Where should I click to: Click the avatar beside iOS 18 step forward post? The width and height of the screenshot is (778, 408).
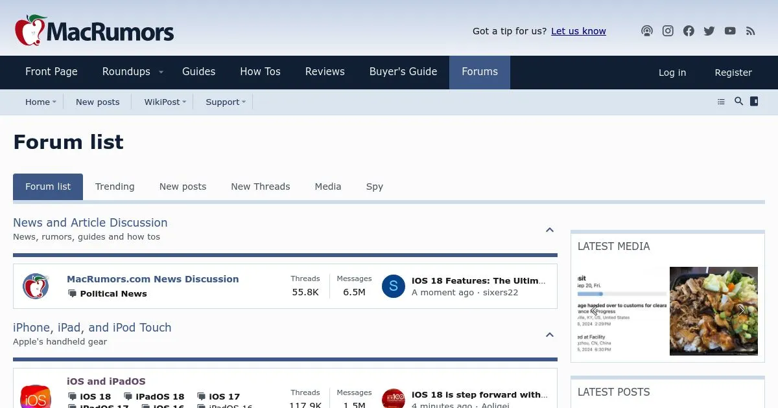click(x=394, y=398)
